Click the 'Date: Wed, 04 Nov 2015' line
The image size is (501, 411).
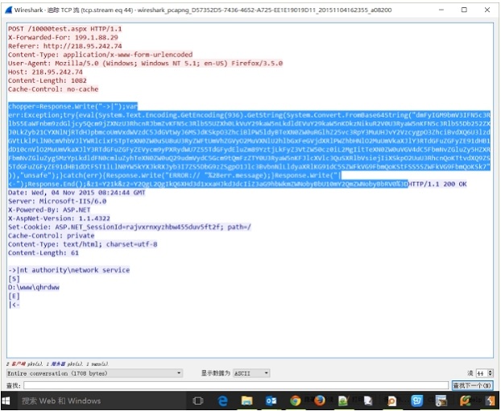pos(77,193)
